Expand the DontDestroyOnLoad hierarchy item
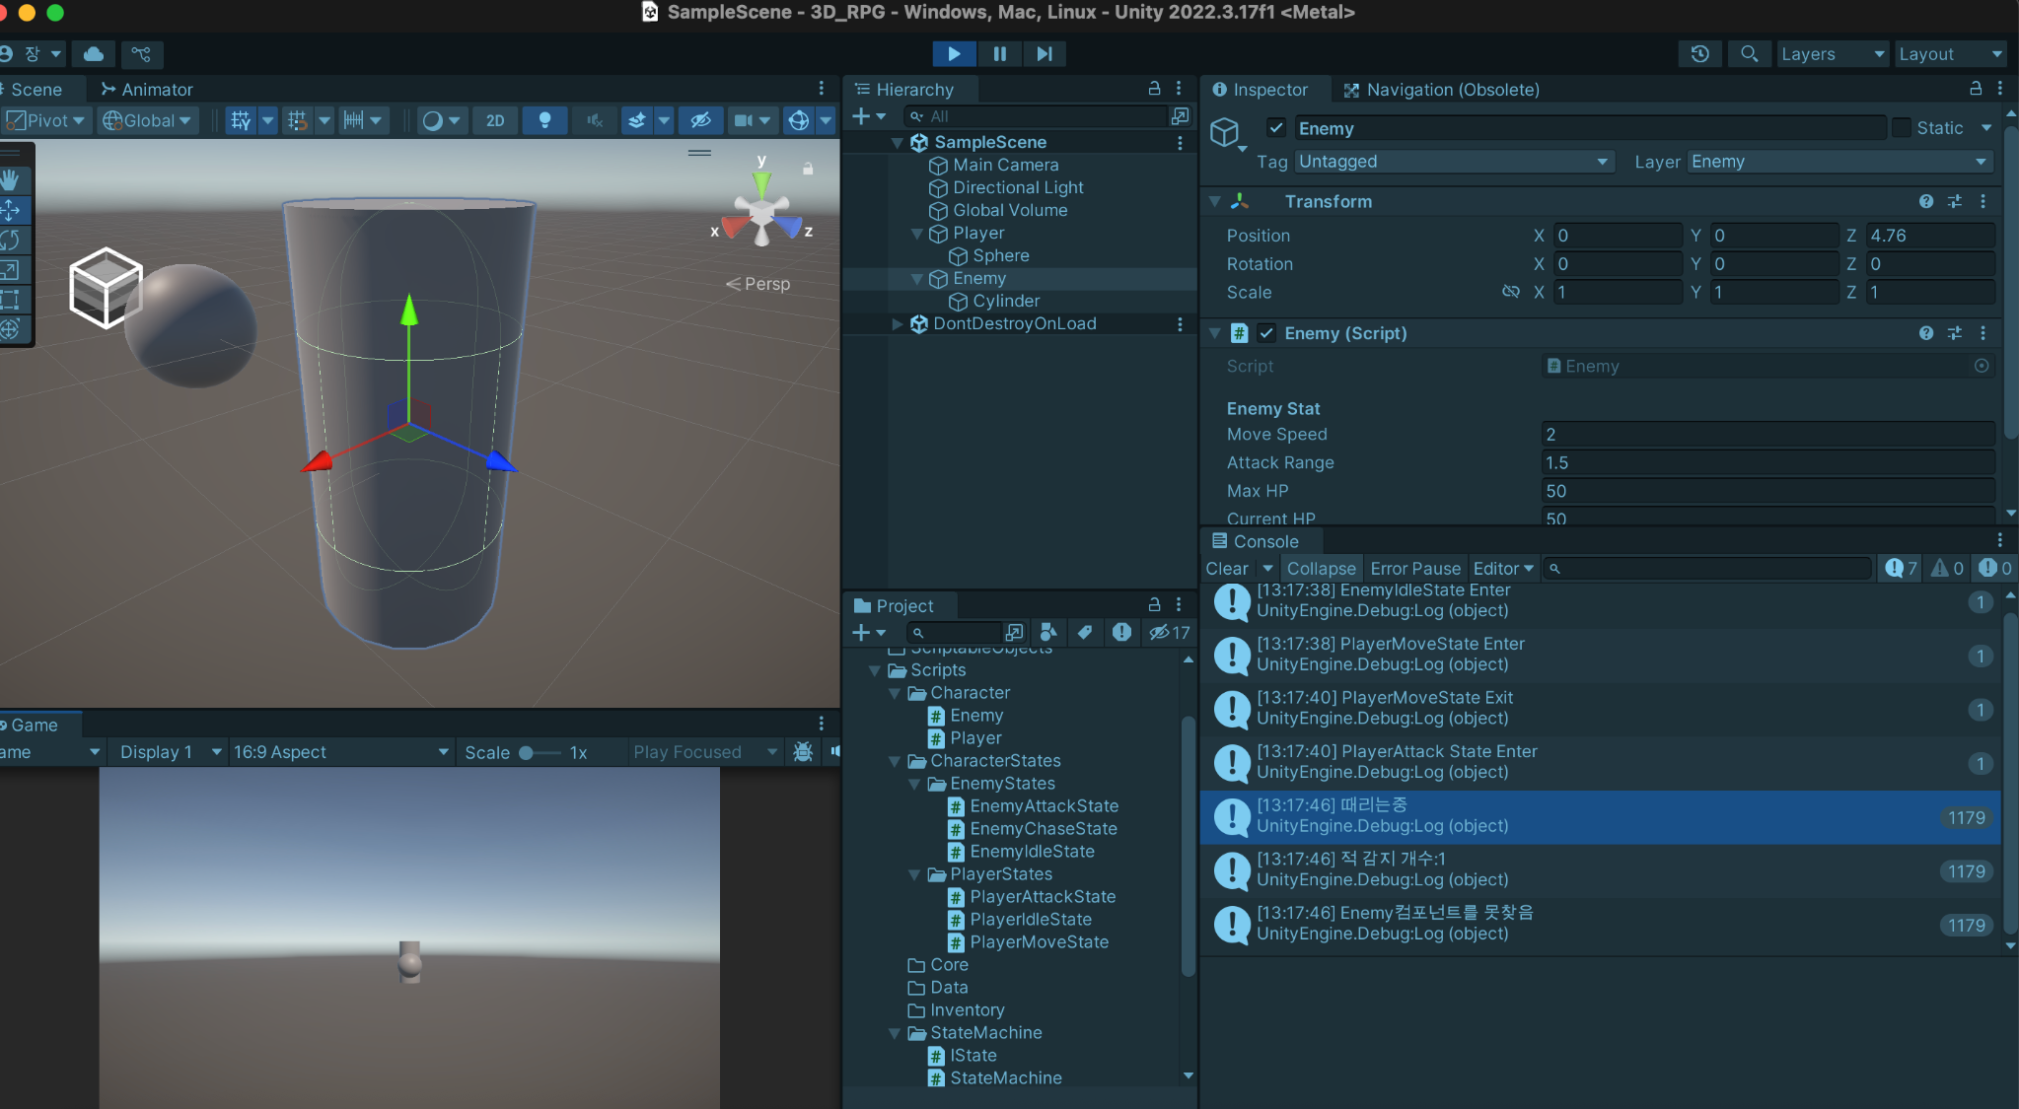This screenshot has width=2019, height=1109. pyautogui.click(x=897, y=324)
